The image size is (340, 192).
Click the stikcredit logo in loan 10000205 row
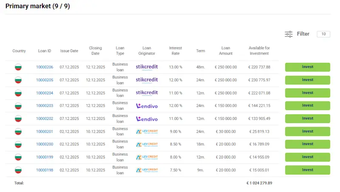(x=147, y=80)
